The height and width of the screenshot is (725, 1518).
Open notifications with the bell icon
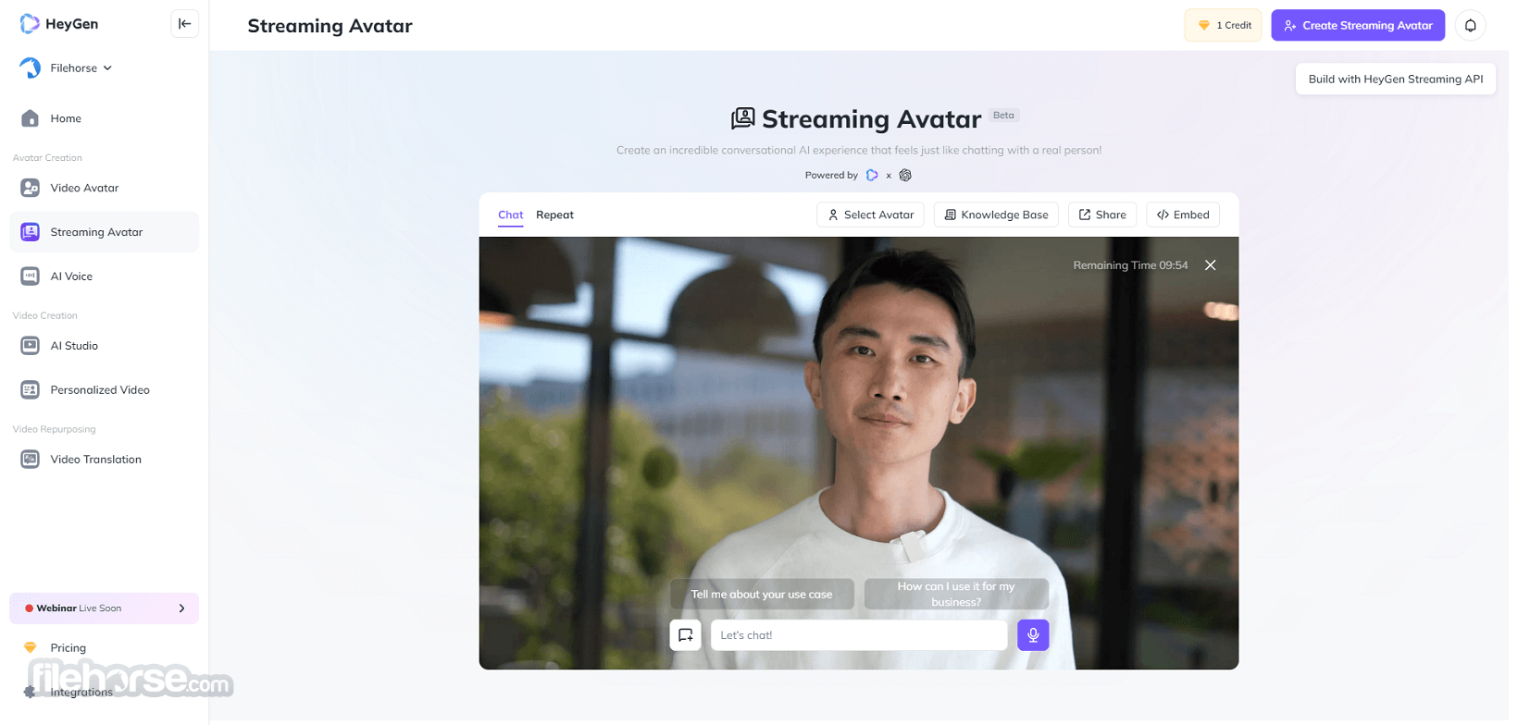1471,26
